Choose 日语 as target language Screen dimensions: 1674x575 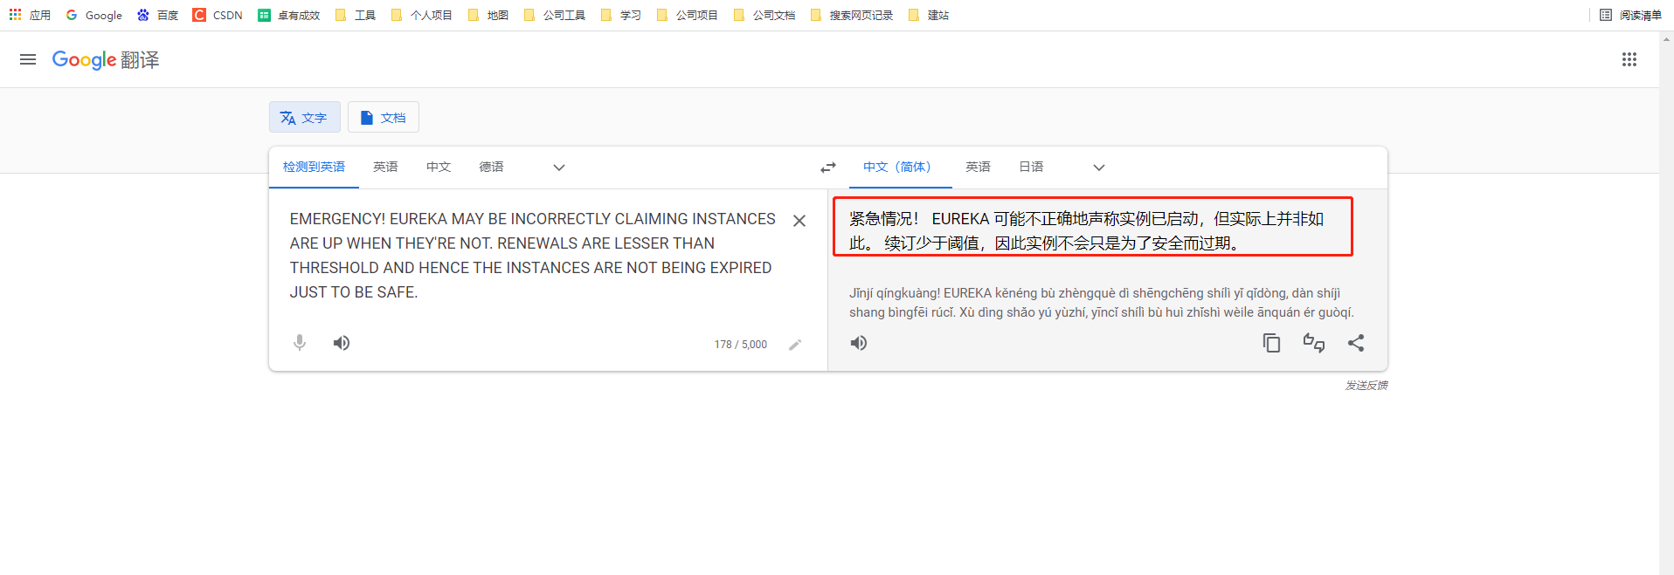(1031, 167)
